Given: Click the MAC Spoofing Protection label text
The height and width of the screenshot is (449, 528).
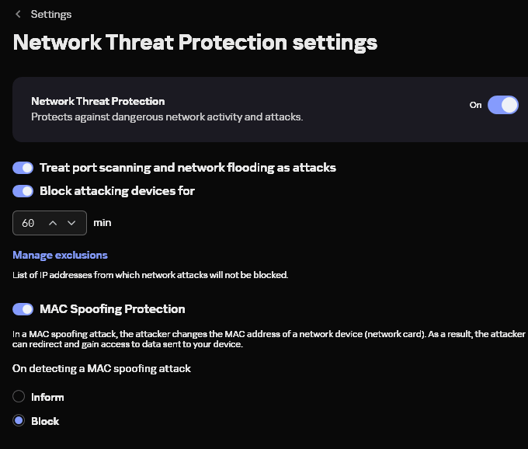Looking at the screenshot, I should [112, 309].
